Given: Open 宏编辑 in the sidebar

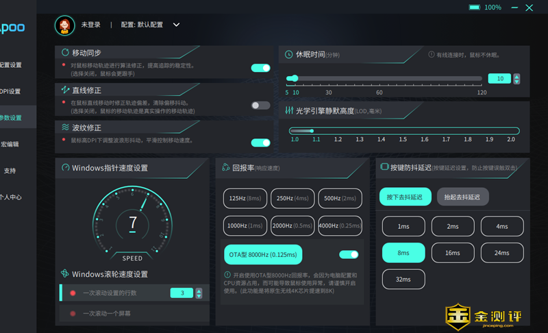Looking at the screenshot, I should pos(10,145).
